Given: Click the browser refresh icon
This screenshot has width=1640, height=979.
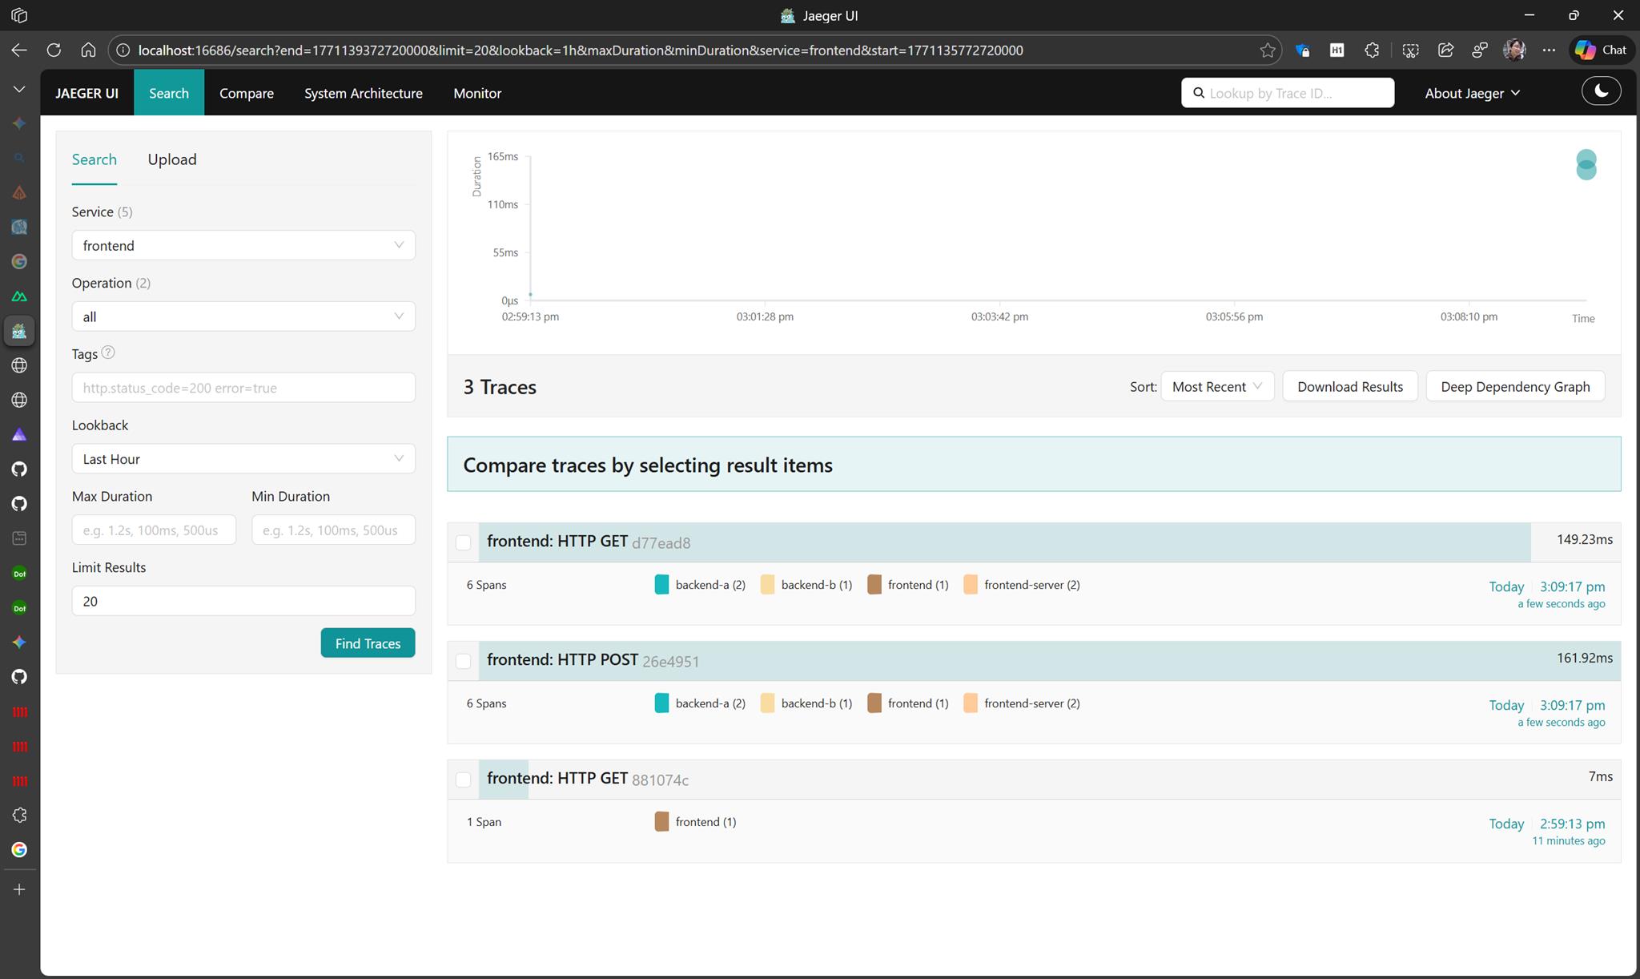Looking at the screenshot, I should tap(54, 50).
